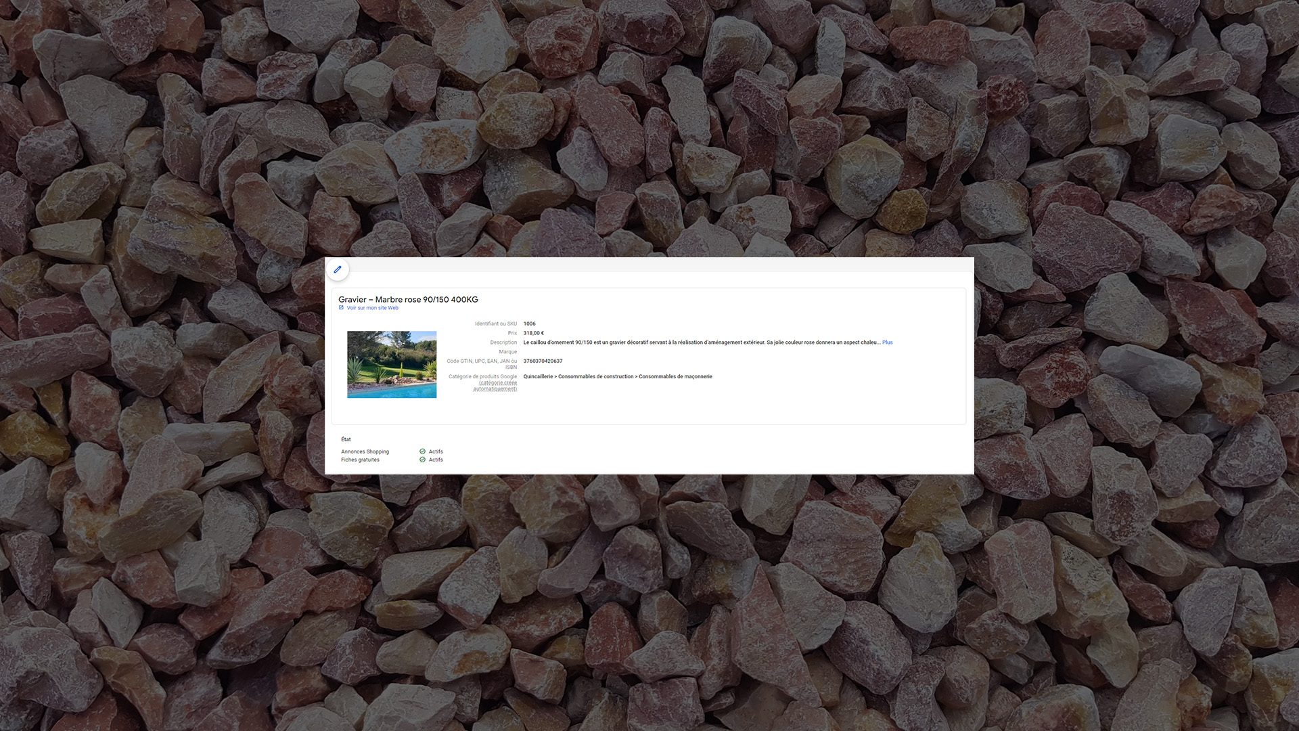Open the Voir sur mon site Web link
The image size is (1299, 731).
373,308
